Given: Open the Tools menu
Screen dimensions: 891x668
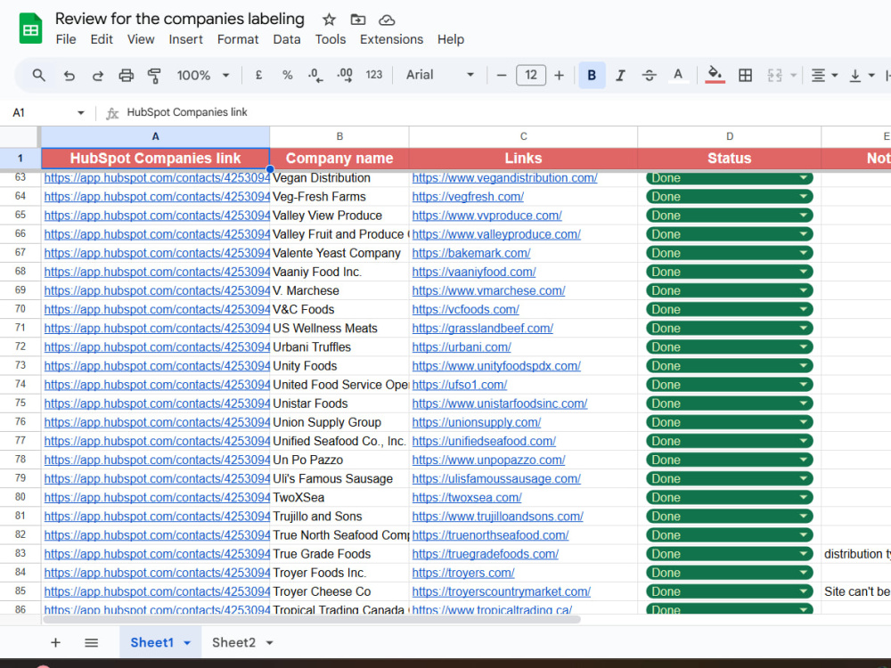Looking at the screenshot, I should click(x=331, y=39).
